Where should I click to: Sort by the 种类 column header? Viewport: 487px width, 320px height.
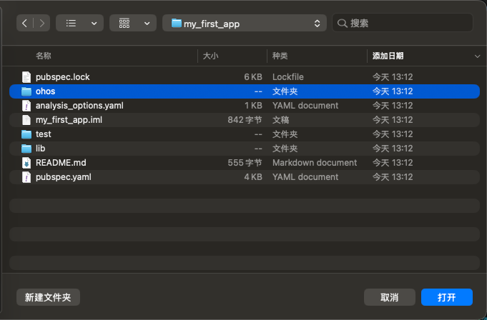(280, 56)
